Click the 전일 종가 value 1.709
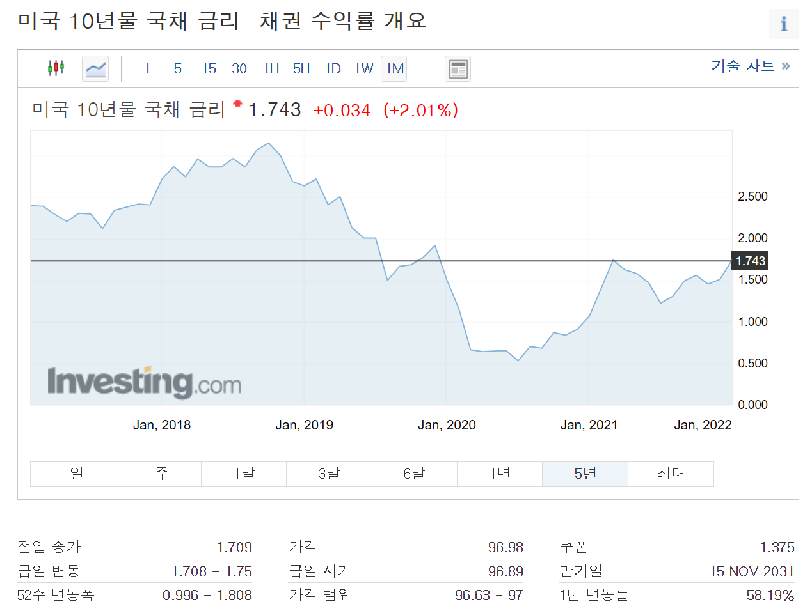Viewport: 812px width, 611px height. click(x=235, y=547)
